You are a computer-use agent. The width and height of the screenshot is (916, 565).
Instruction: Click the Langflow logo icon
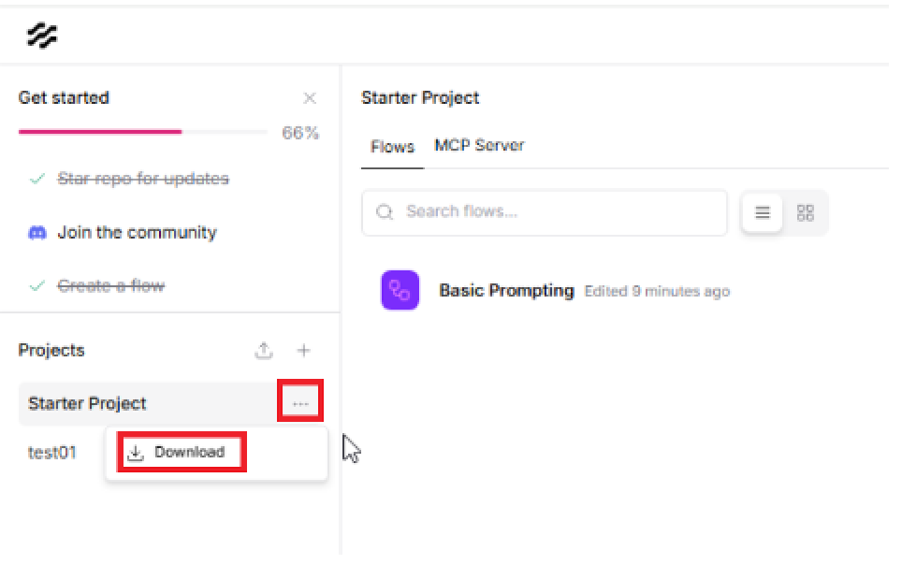[42, 36]
